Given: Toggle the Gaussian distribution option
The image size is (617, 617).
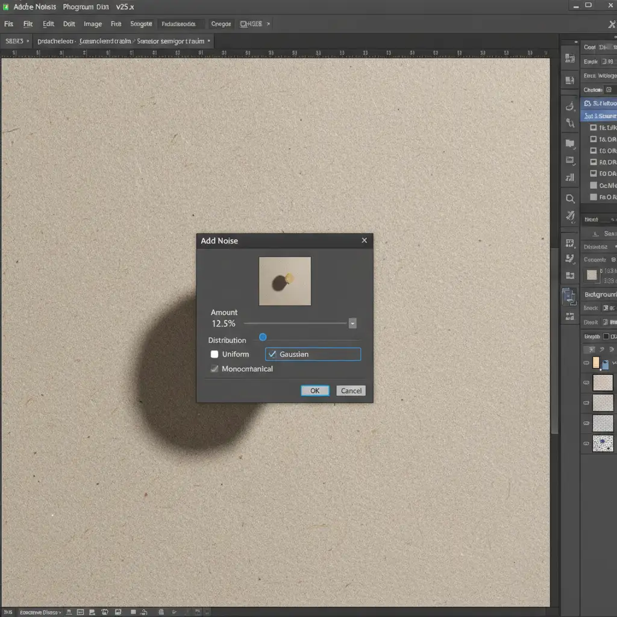Looking at the screenshot, I should [272, 354].
